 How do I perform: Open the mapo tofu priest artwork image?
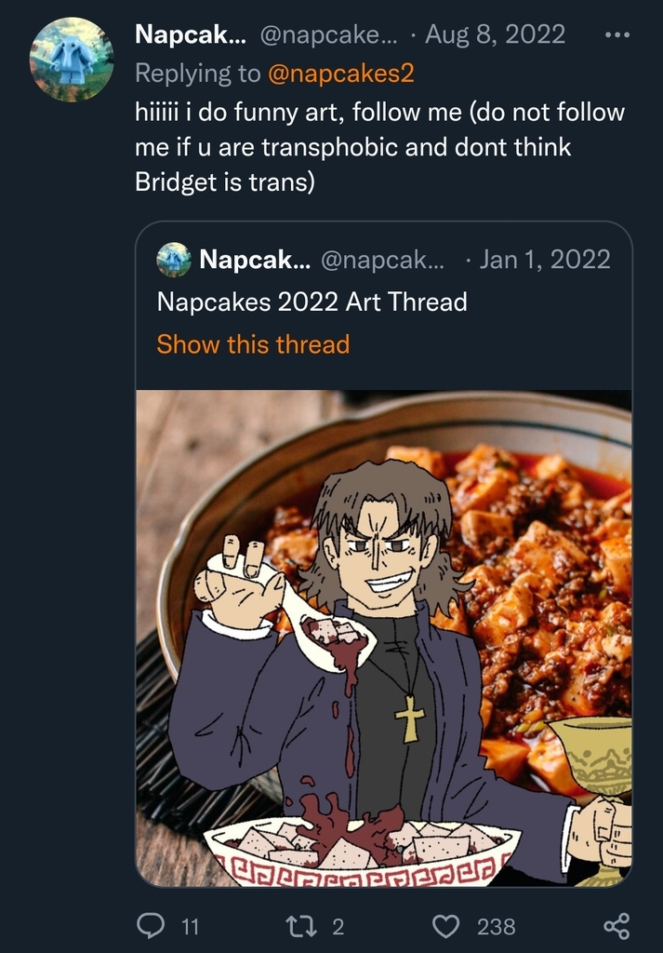click(383, 638)
